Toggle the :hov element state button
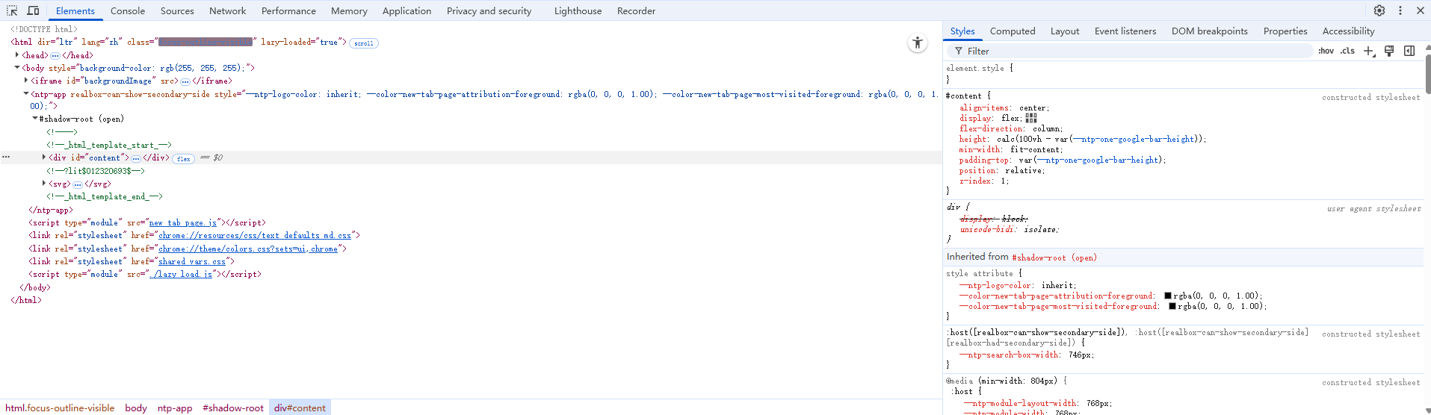 click(1326, 51)
